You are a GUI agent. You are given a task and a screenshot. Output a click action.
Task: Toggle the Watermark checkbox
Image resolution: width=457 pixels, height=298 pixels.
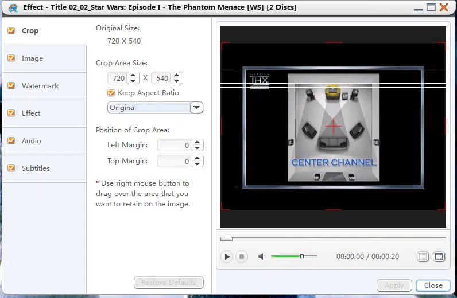coord(11,85)
